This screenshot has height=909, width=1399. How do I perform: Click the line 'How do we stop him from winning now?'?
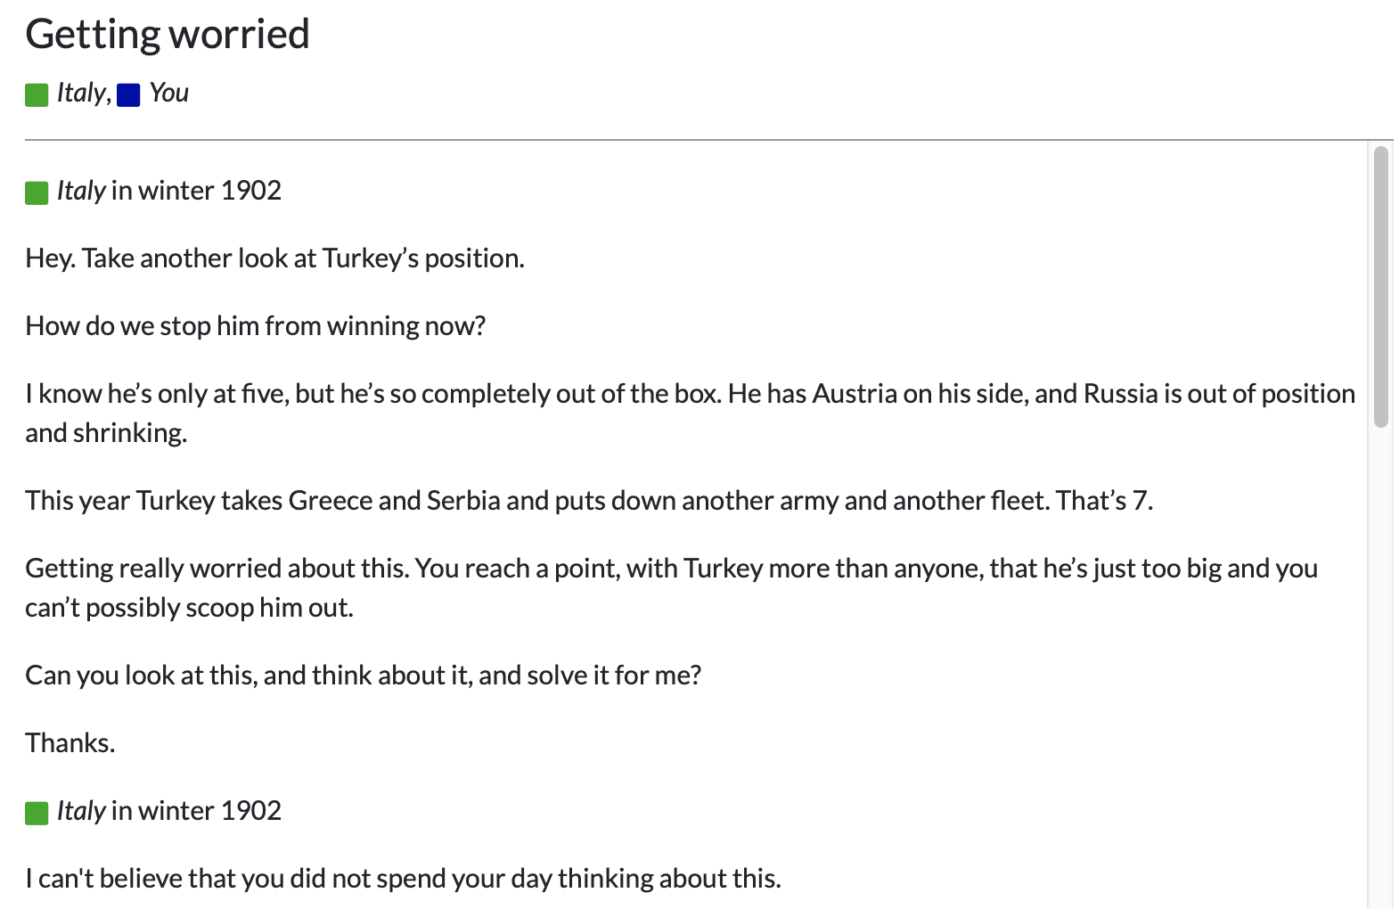tap(256, 326)
